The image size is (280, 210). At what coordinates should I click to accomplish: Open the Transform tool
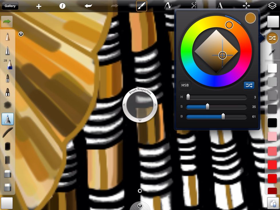(x=246, y=6)
